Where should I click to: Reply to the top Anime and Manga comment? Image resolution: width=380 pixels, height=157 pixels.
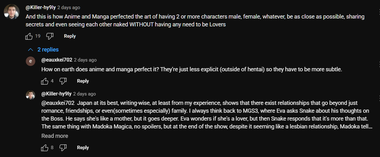coord(70,36)
